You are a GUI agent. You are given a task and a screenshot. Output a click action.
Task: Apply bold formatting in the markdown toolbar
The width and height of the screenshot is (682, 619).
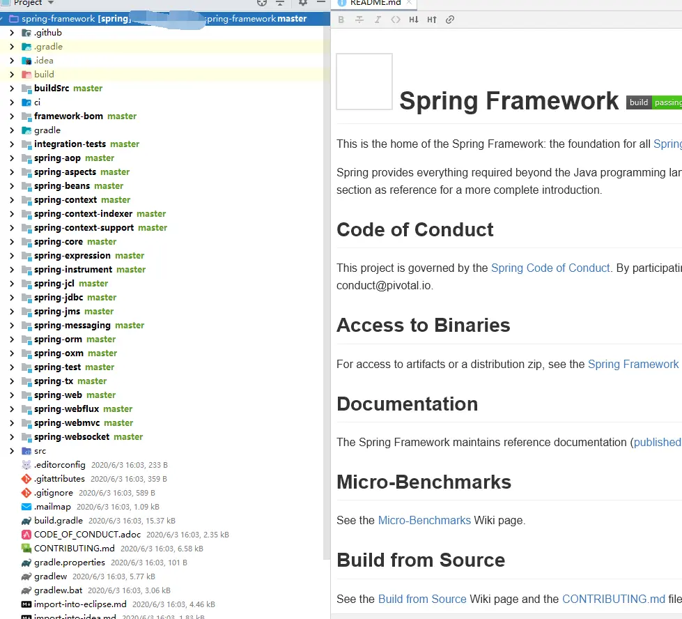tap(341, 20)
